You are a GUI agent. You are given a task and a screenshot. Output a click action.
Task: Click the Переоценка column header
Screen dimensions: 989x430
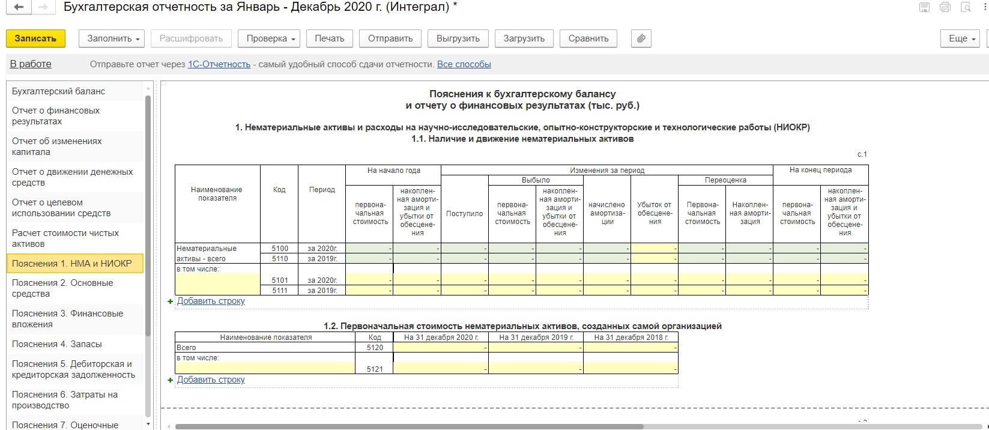coord(725,180)
